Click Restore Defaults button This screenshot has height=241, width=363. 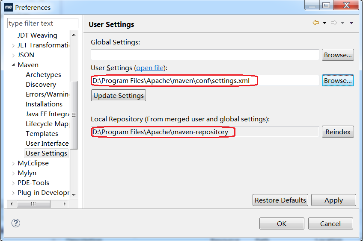(280, 200)
